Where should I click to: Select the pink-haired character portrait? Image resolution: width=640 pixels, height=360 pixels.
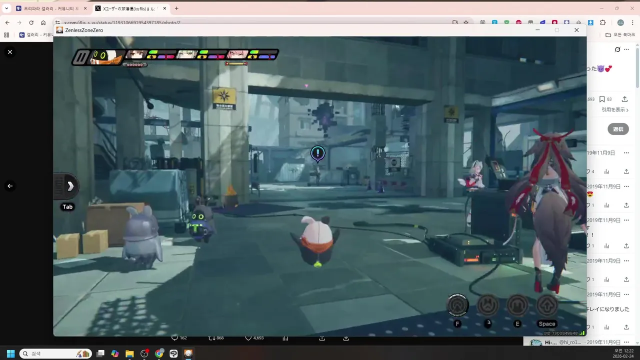coord(237,54)
